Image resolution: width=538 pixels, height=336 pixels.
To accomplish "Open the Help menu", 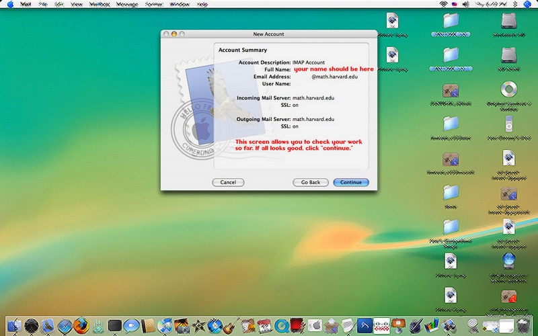I will [202, 4].
